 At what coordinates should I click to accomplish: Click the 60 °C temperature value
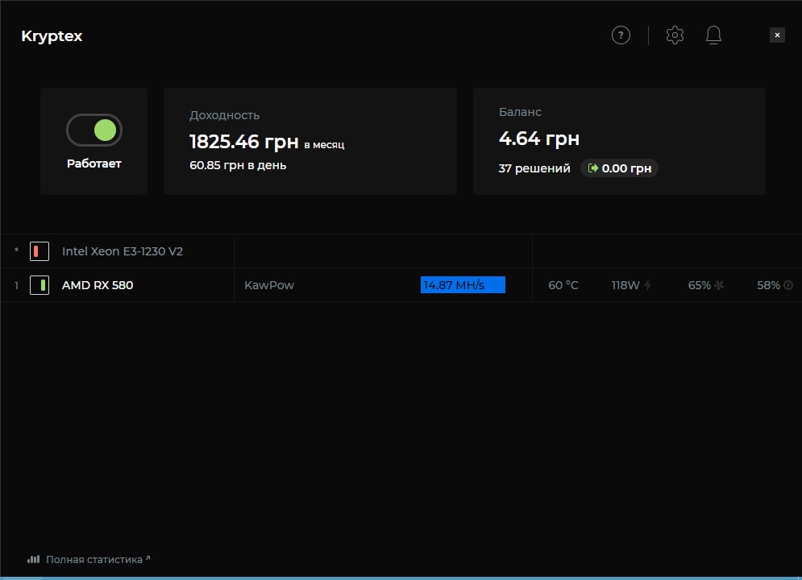click(x=563, y=285)
